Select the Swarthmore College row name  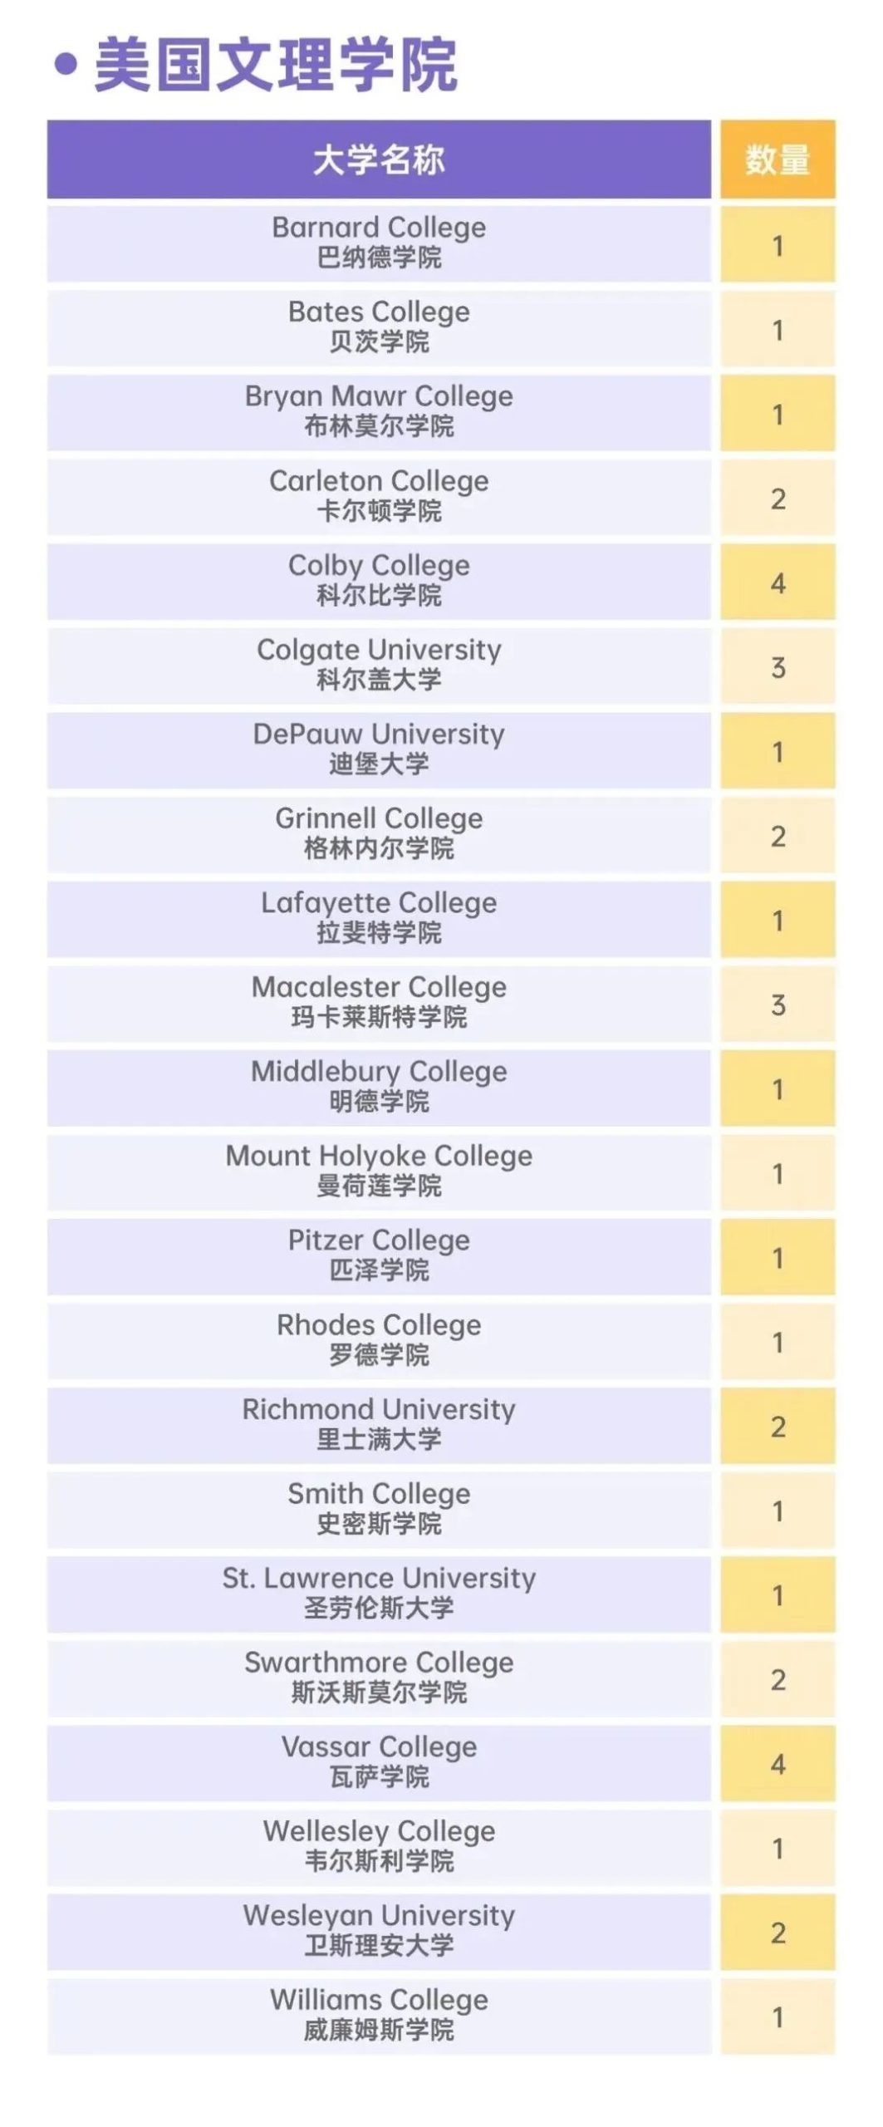(379, 1677)
